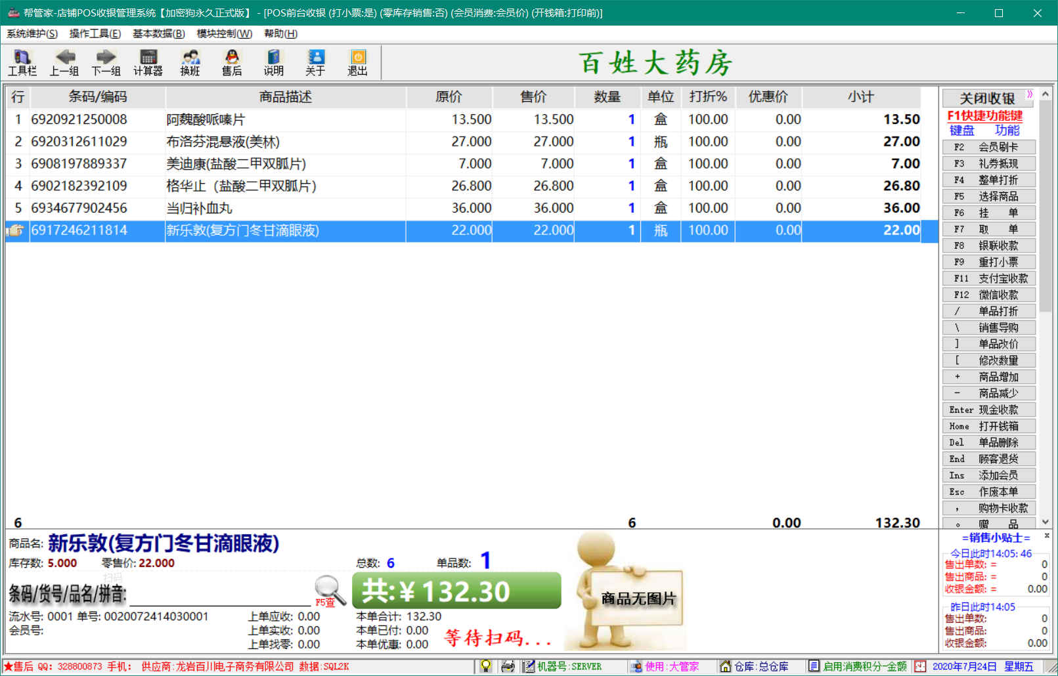Click the green 共:¥132.30 total button
The width and height of the screenshot is (1058, 676).
point(456,591)
